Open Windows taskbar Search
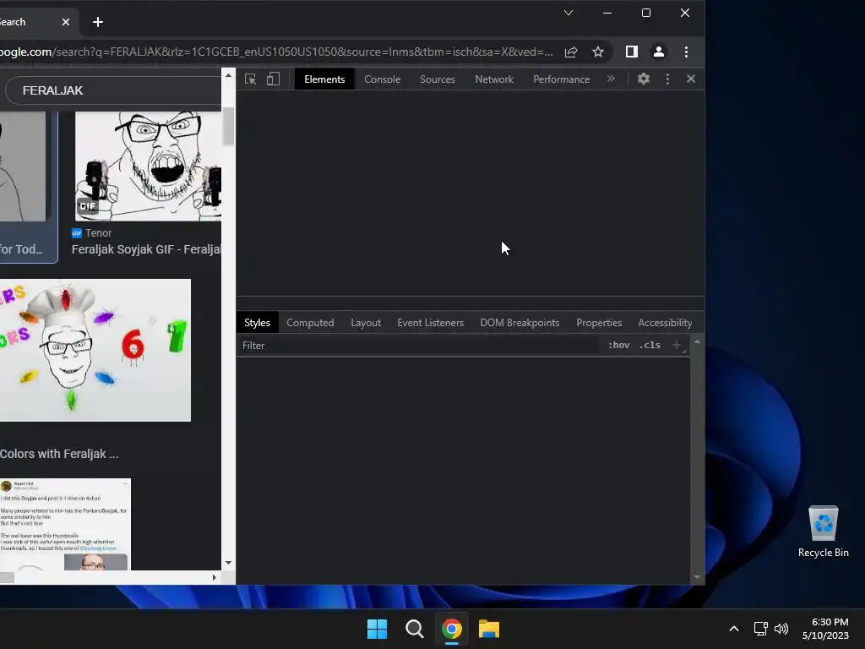 414,629
